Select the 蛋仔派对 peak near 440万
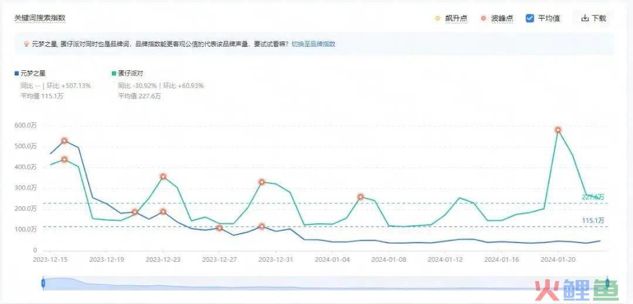 pyautogui.click(x=64, y=160)
